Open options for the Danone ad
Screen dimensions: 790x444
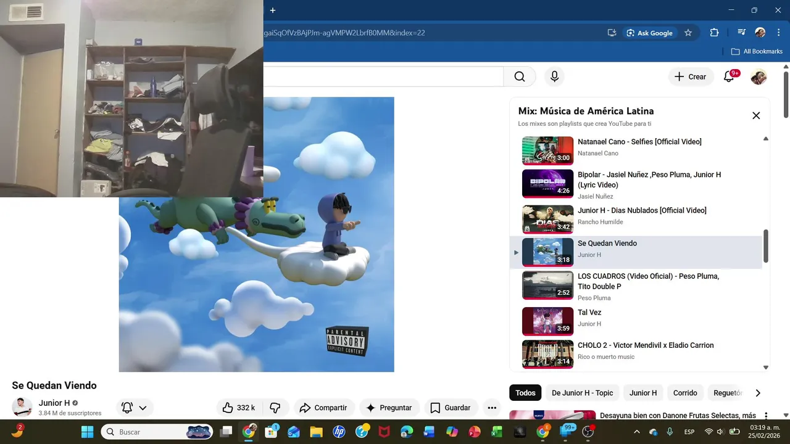coord(766,416)
